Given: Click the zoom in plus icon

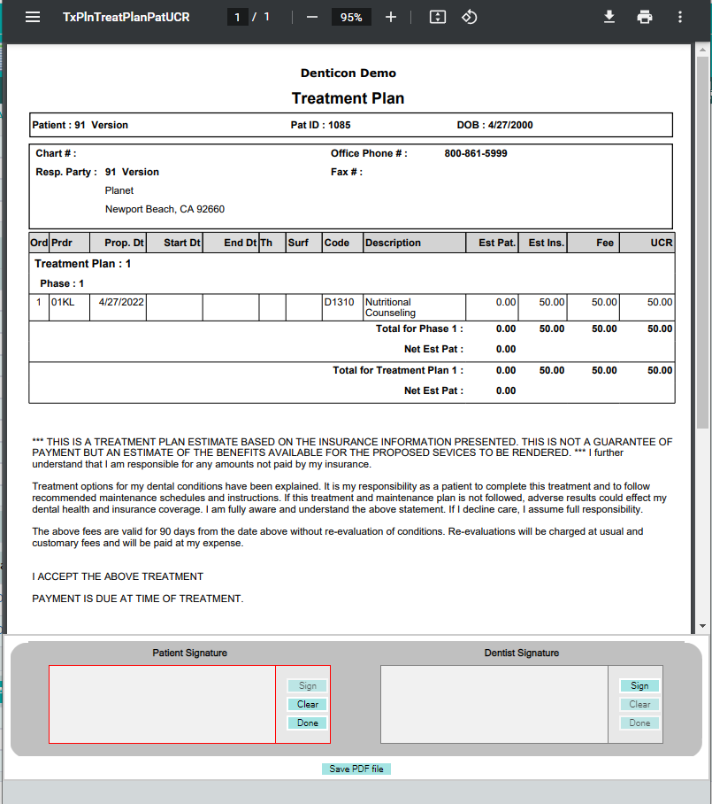Looking at the screenshot, I should click(x=391, y=17).
